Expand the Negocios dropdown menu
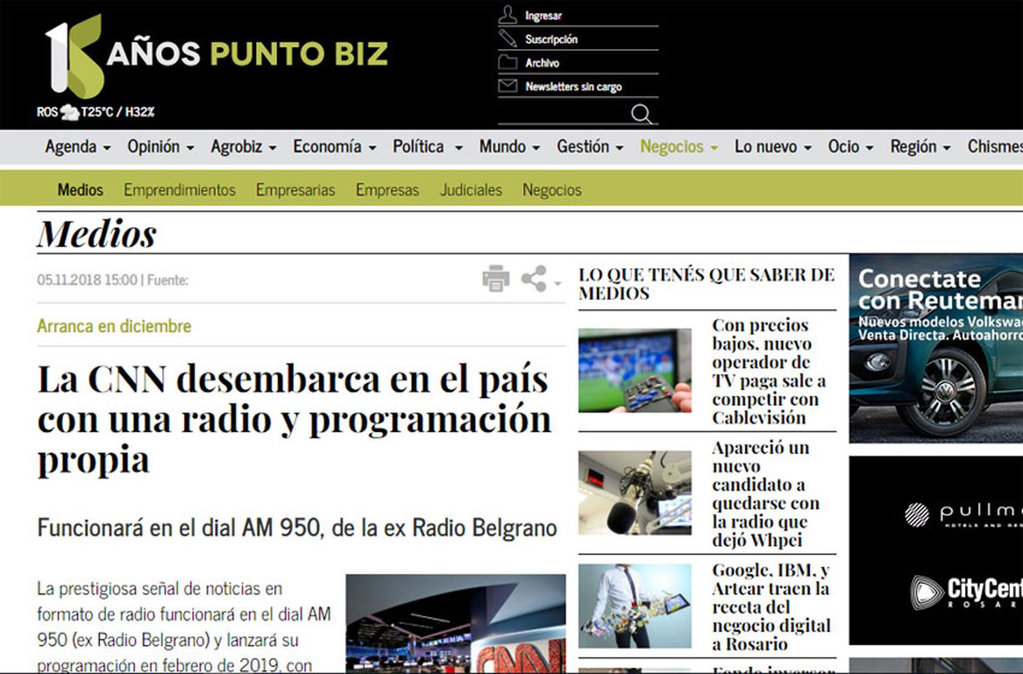This screenshot has height=674, width=1023. [679, 147]
